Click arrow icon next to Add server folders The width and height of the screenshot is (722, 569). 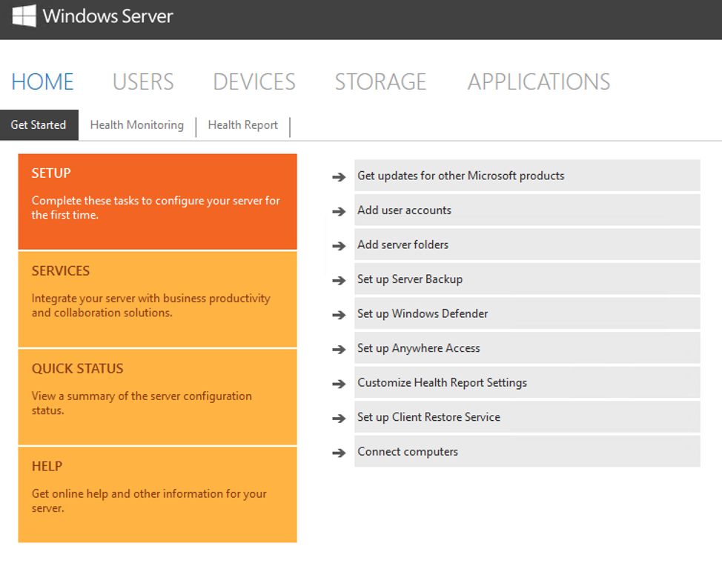(339, 245)
